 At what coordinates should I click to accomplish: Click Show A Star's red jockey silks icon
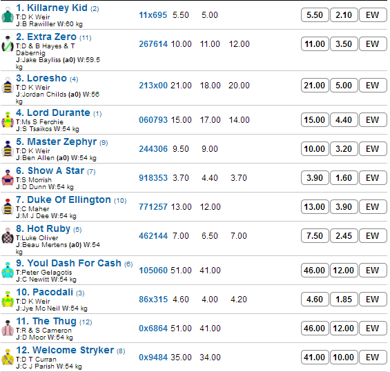[x=8, y=178]
